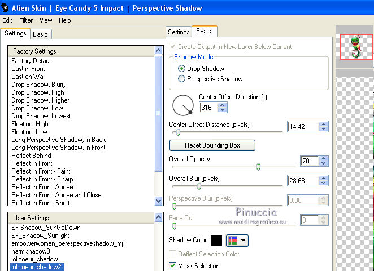Select Factory Default preset
374x271 pixels.
point(32,61)
